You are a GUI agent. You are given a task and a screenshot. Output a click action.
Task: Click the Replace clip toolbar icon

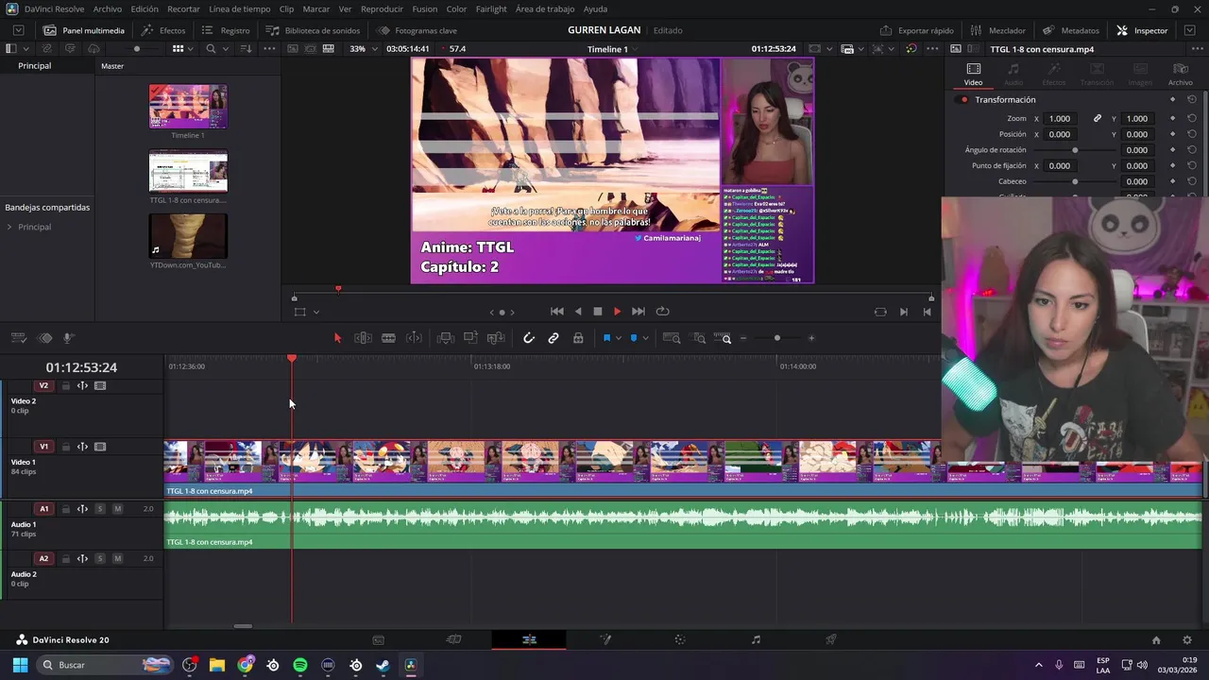496,338
